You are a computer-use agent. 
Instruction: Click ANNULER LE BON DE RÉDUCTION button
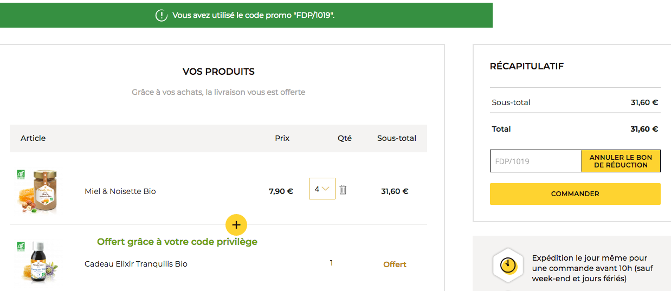(x=621, y=161)
